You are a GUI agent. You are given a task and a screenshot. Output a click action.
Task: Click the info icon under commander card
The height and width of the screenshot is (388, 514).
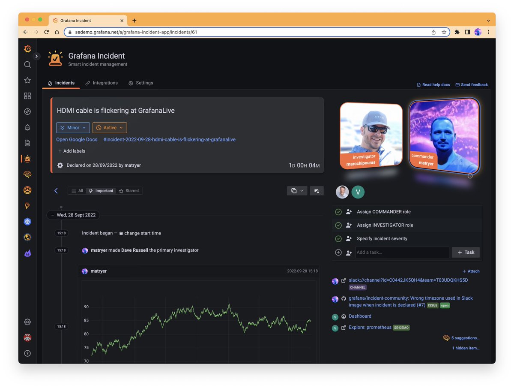click(x=470, y=176)
